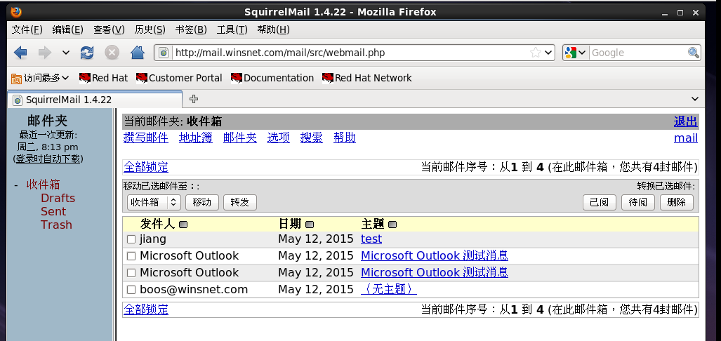Open the 地址簿 address book link
This screenshot has width=721, height=341.
[x=196, y=138]
